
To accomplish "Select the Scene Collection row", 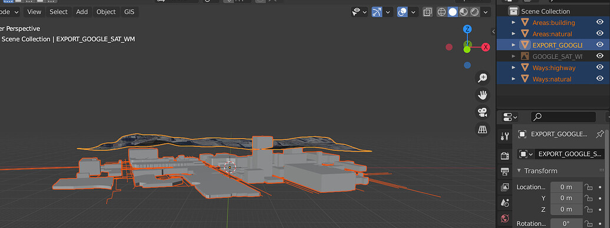I will (x=553, y=11).
